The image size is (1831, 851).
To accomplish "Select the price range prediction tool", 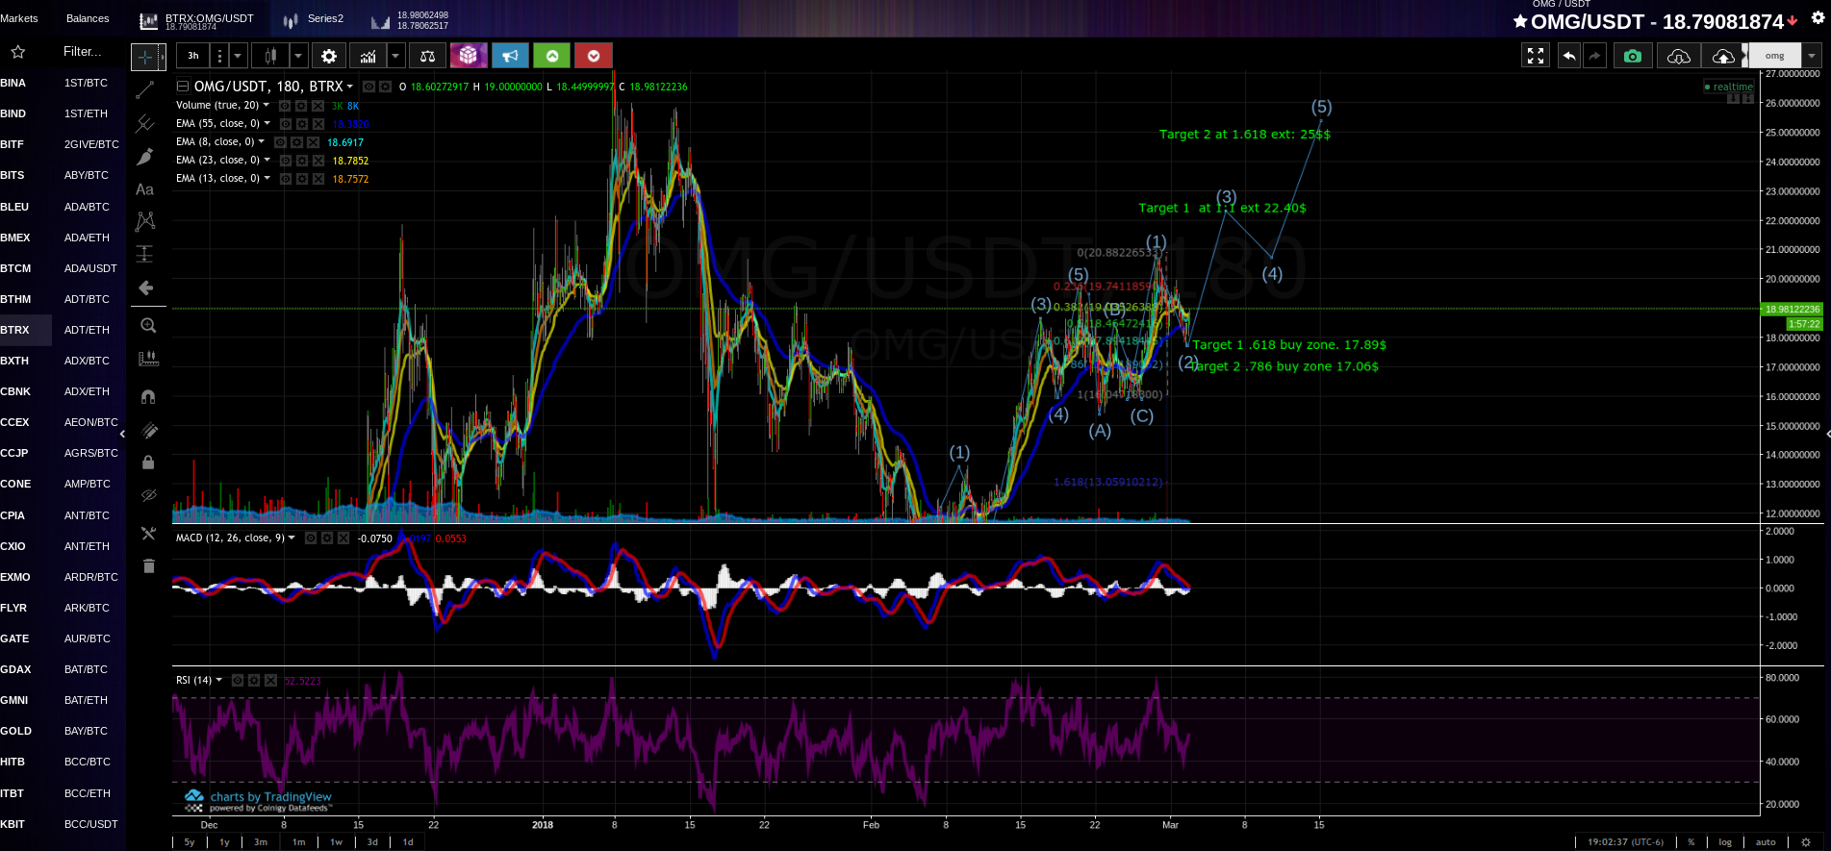I will [x=145, y=255].
